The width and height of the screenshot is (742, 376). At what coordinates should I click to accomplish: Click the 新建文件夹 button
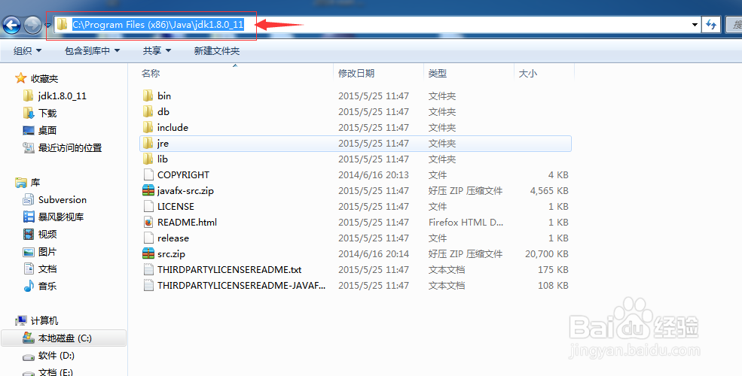point(217,50)
